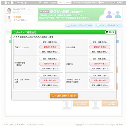Click the 関係者の管理 banner heading
Screen dimensions: 127x127
(59, 12)
